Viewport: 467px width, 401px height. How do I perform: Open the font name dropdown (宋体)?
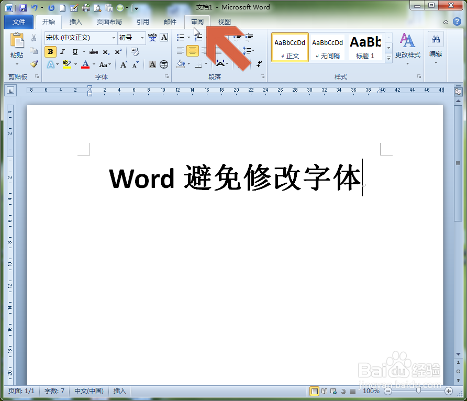[114, 38]
